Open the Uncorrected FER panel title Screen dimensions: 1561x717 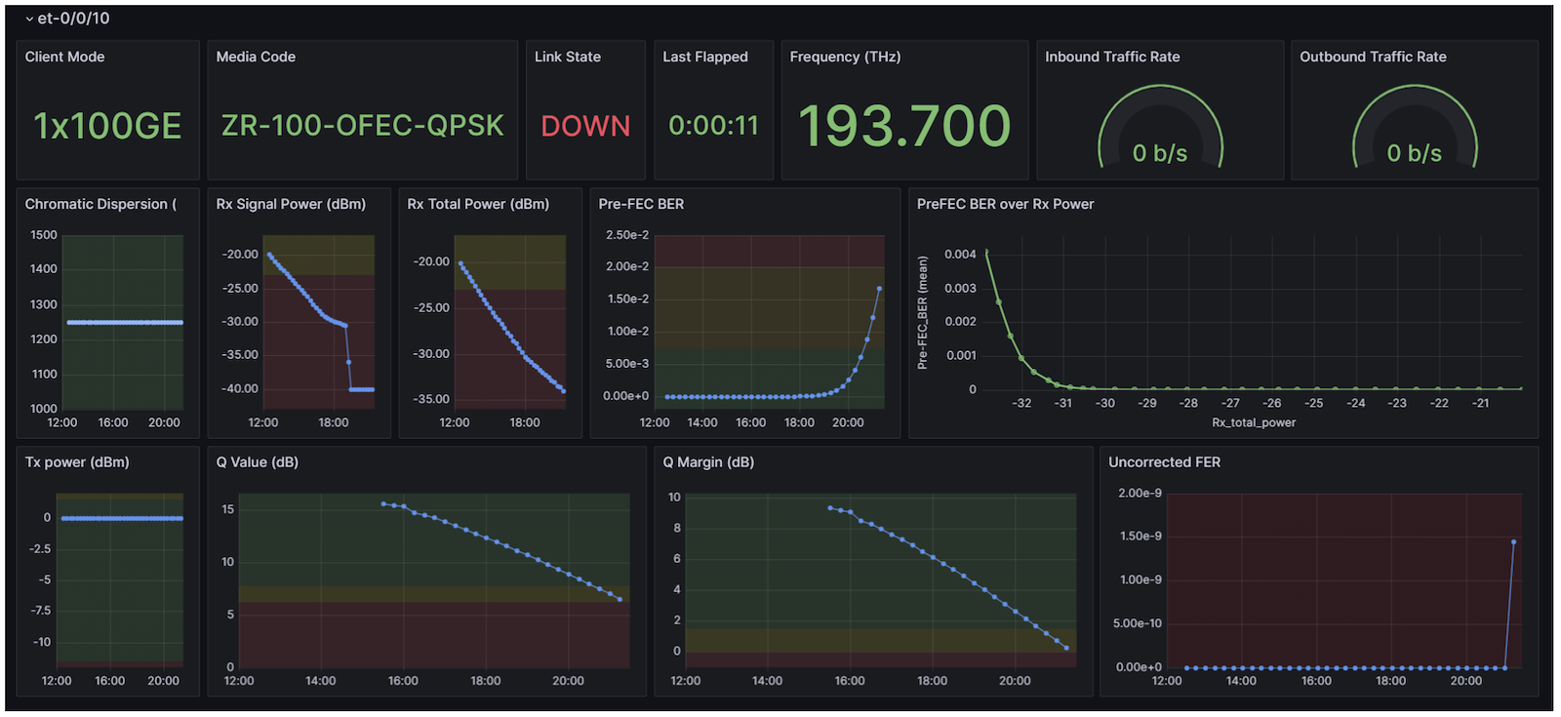point(1164,462)
